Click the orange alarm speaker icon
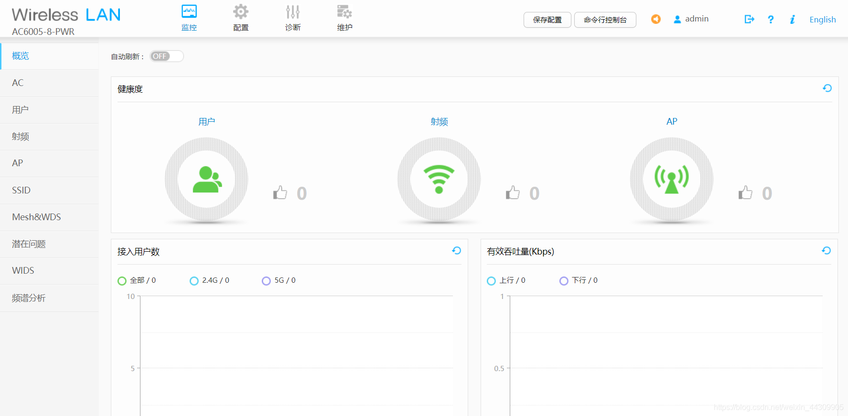Image resolution: width=848 pixels, height=416 pixels. [656, 19]
